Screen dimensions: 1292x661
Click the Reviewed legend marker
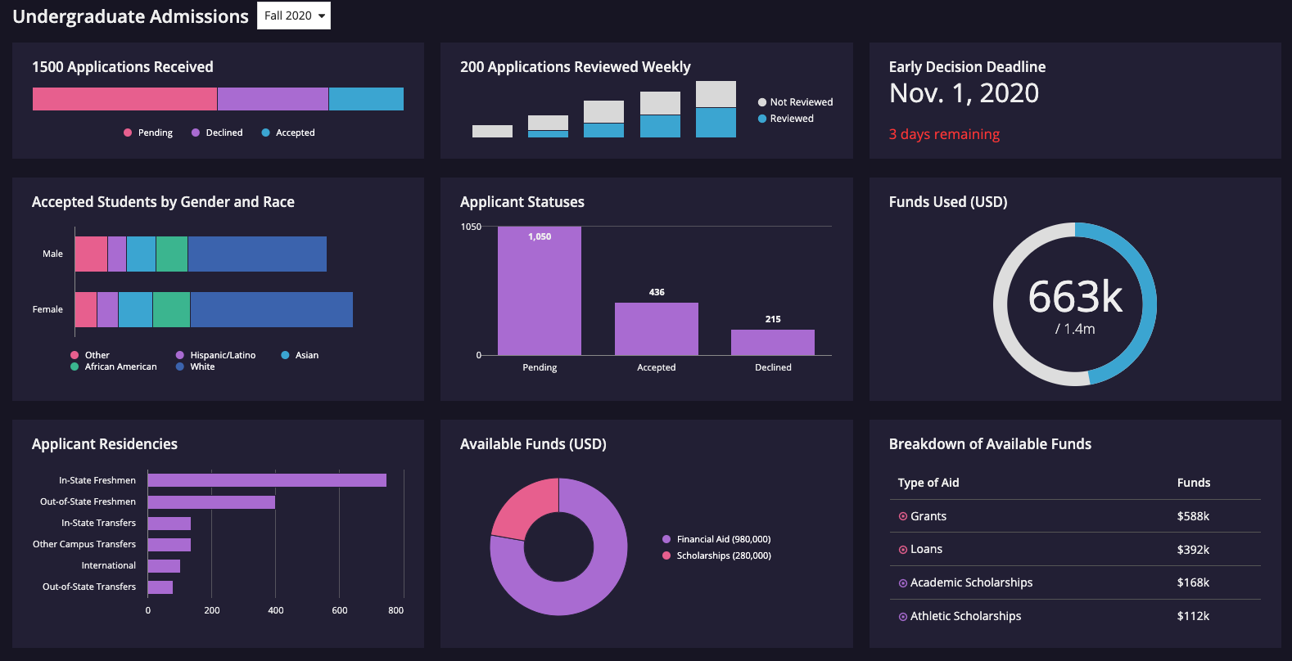tap(762, 119)
